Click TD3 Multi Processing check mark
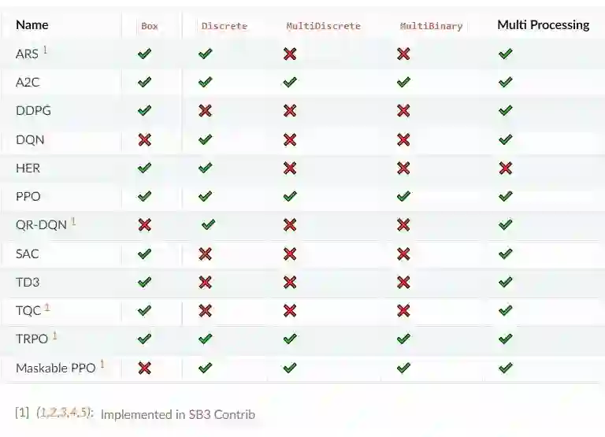This screenshot has height=437, width=605. tap(506, 282)
